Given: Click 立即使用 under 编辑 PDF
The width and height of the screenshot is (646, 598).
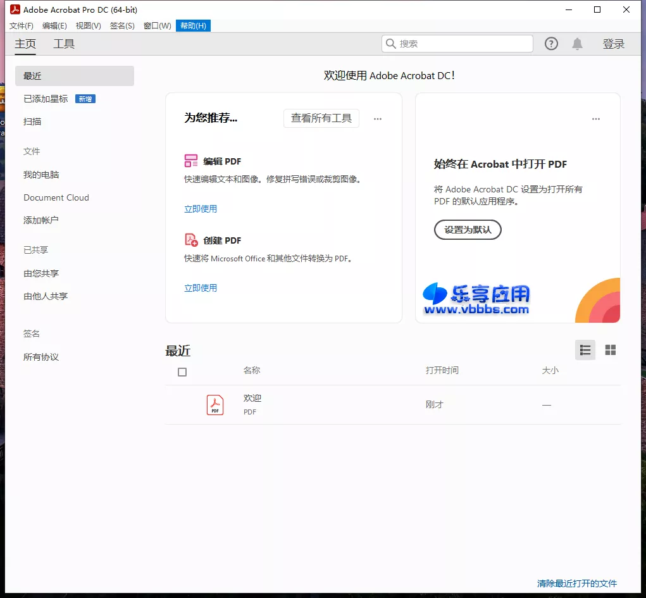Looking at the screenshot, I should [x=201, y=209].
